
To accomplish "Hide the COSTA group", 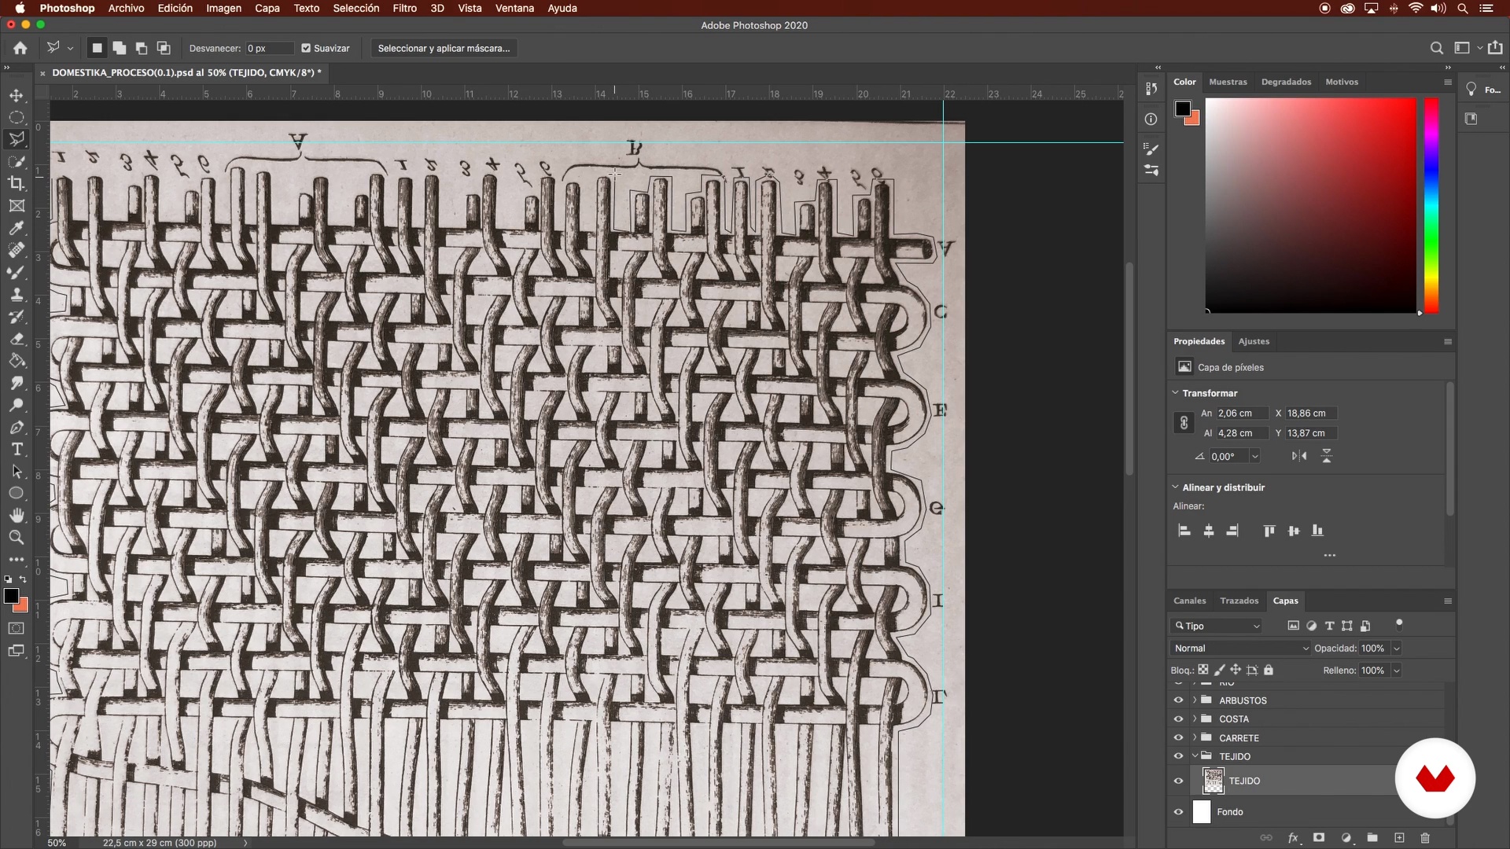I will pos(1178,719).
